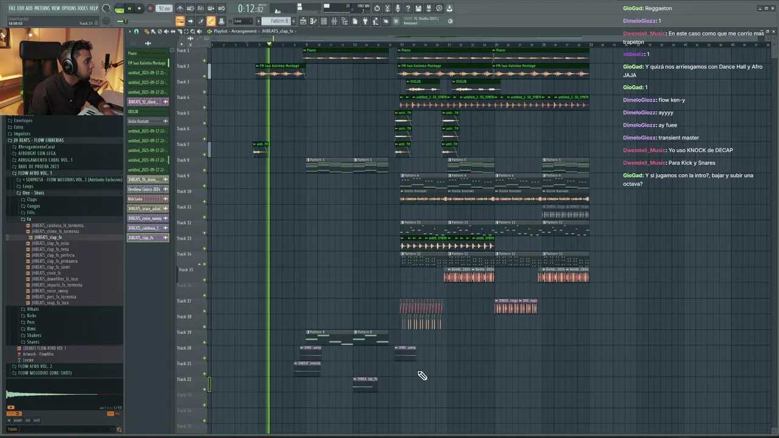Toggle playlist magnet snap icon

[x=136, y=31]
